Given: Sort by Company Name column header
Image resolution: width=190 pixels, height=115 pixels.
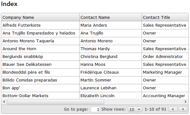Looking at the screenshot, I should [40, 17].
